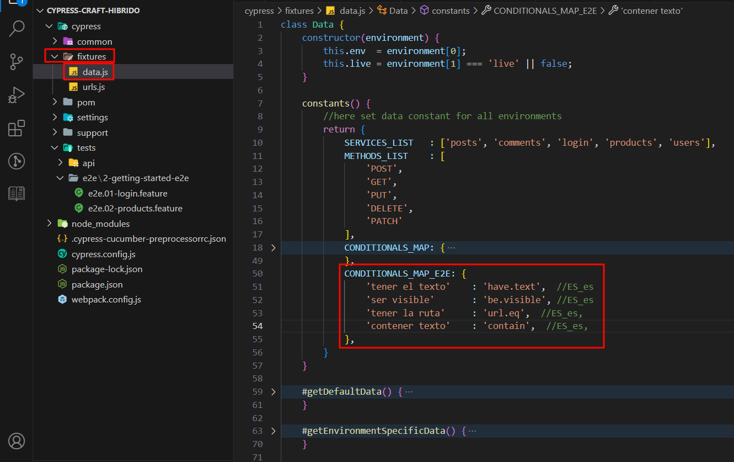
Task: Open the Search view in activity bar
Action: [x=17, y=29]
